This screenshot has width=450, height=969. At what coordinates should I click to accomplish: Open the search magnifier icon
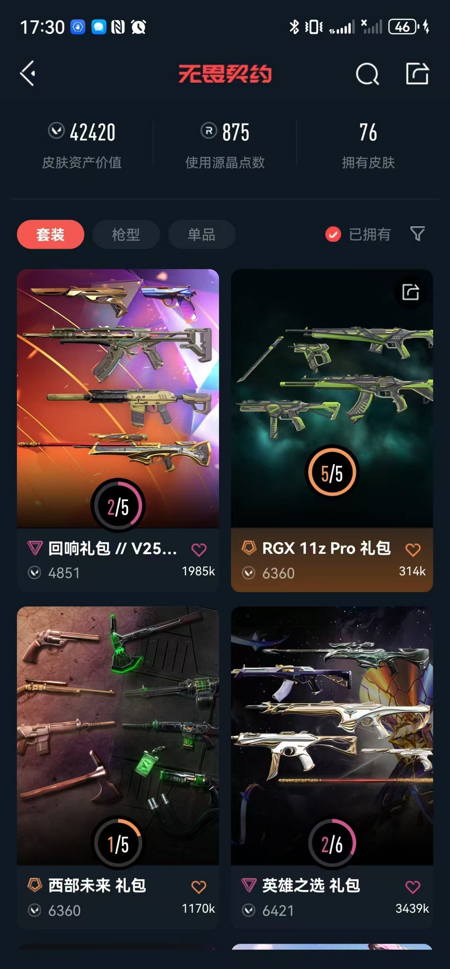pos(367,74)
